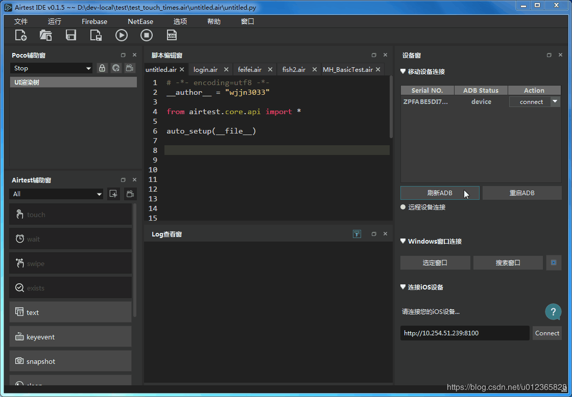Screen dimensions: 572x397
Task: Close the device panel
Action: pyautogui.click(x=561, y=56)
